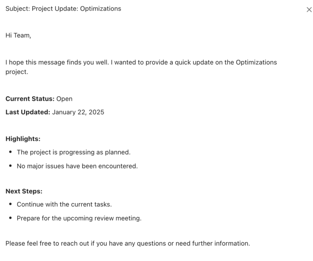This screenshot has width=313, height=261.
Task: Click "Prepare for the upcoming review meeting" bullet
Action: click(x=79, y=218)
